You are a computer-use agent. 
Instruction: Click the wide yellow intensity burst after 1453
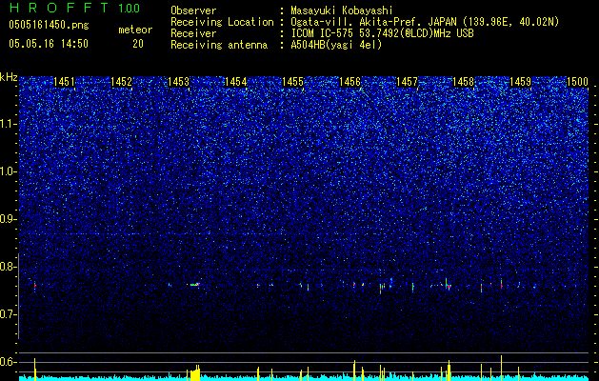tap(195, 373)
